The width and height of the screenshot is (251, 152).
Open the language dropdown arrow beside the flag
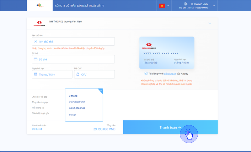point(168,6)
